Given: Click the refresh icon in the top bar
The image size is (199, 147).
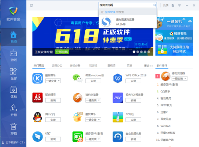Looking at the screenshot, I should coord(31,6).
